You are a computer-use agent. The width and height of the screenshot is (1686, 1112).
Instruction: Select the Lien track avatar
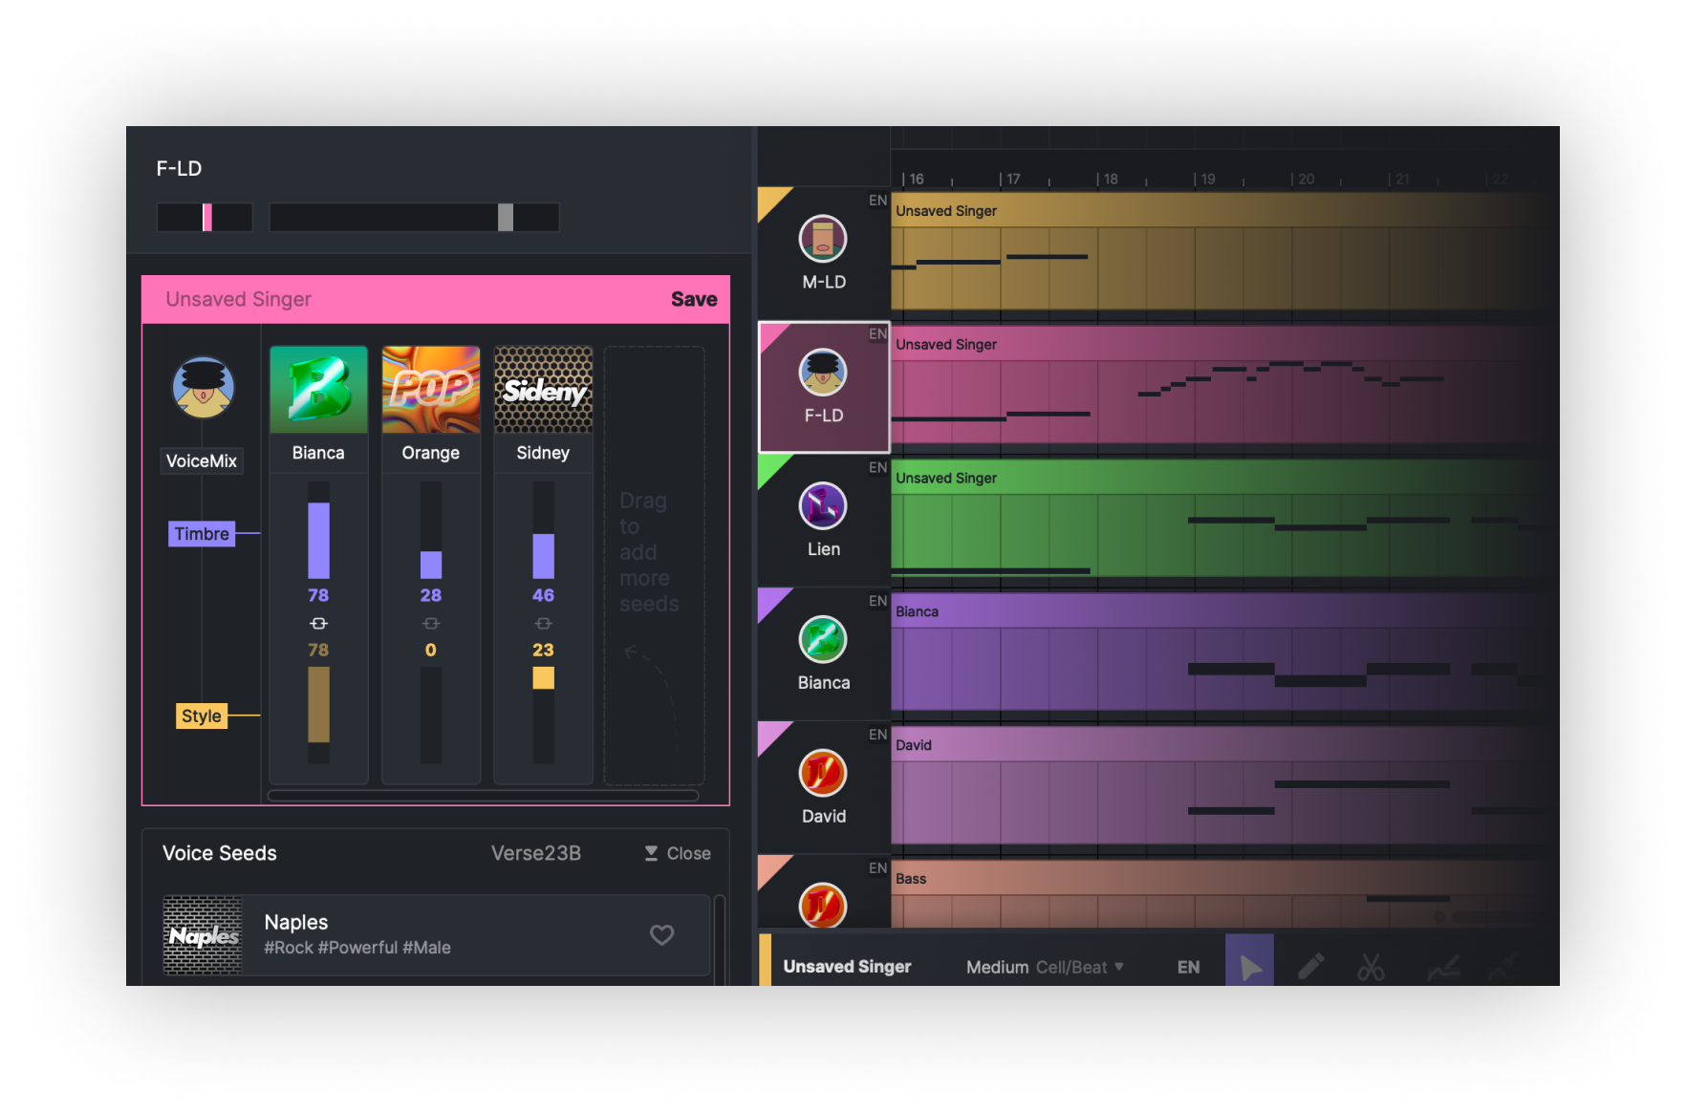[823, 506]
